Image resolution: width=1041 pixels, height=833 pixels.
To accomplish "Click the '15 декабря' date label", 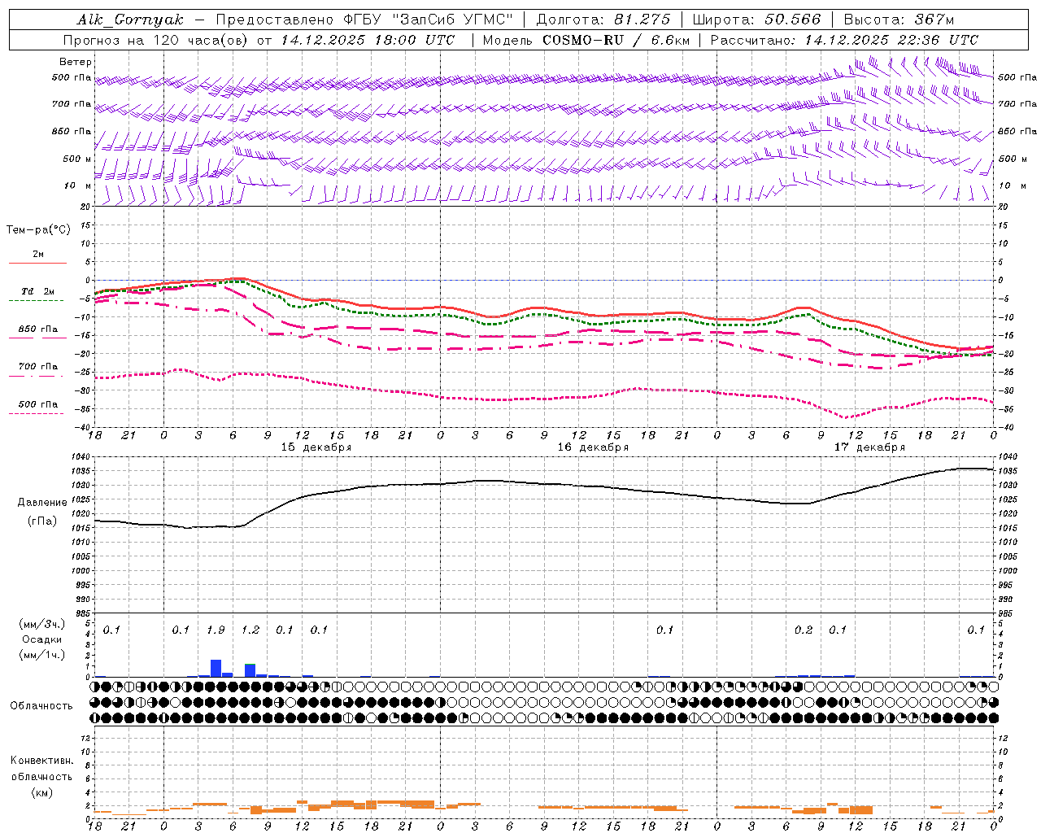I will (316, 447).
